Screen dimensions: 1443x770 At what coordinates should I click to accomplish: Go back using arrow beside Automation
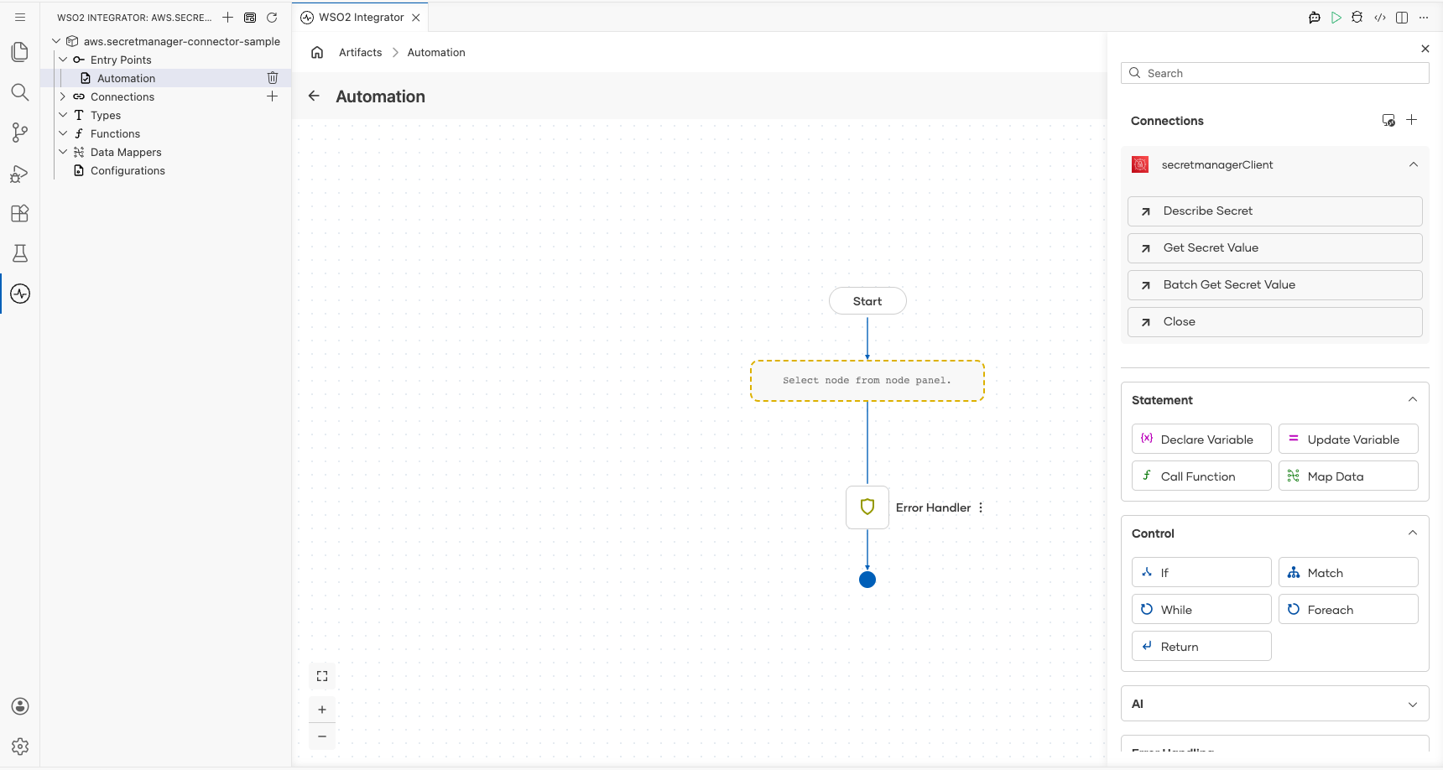pos(314,96)
